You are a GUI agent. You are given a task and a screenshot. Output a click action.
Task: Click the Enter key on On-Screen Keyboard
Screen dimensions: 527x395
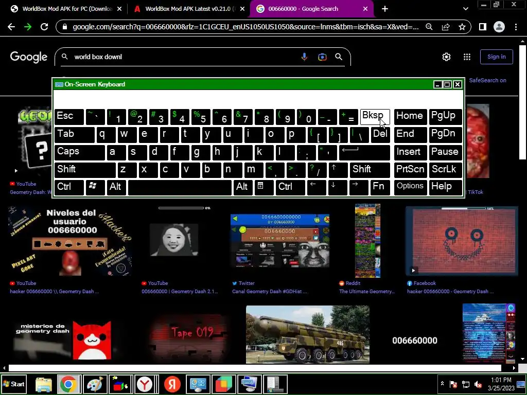365,152
